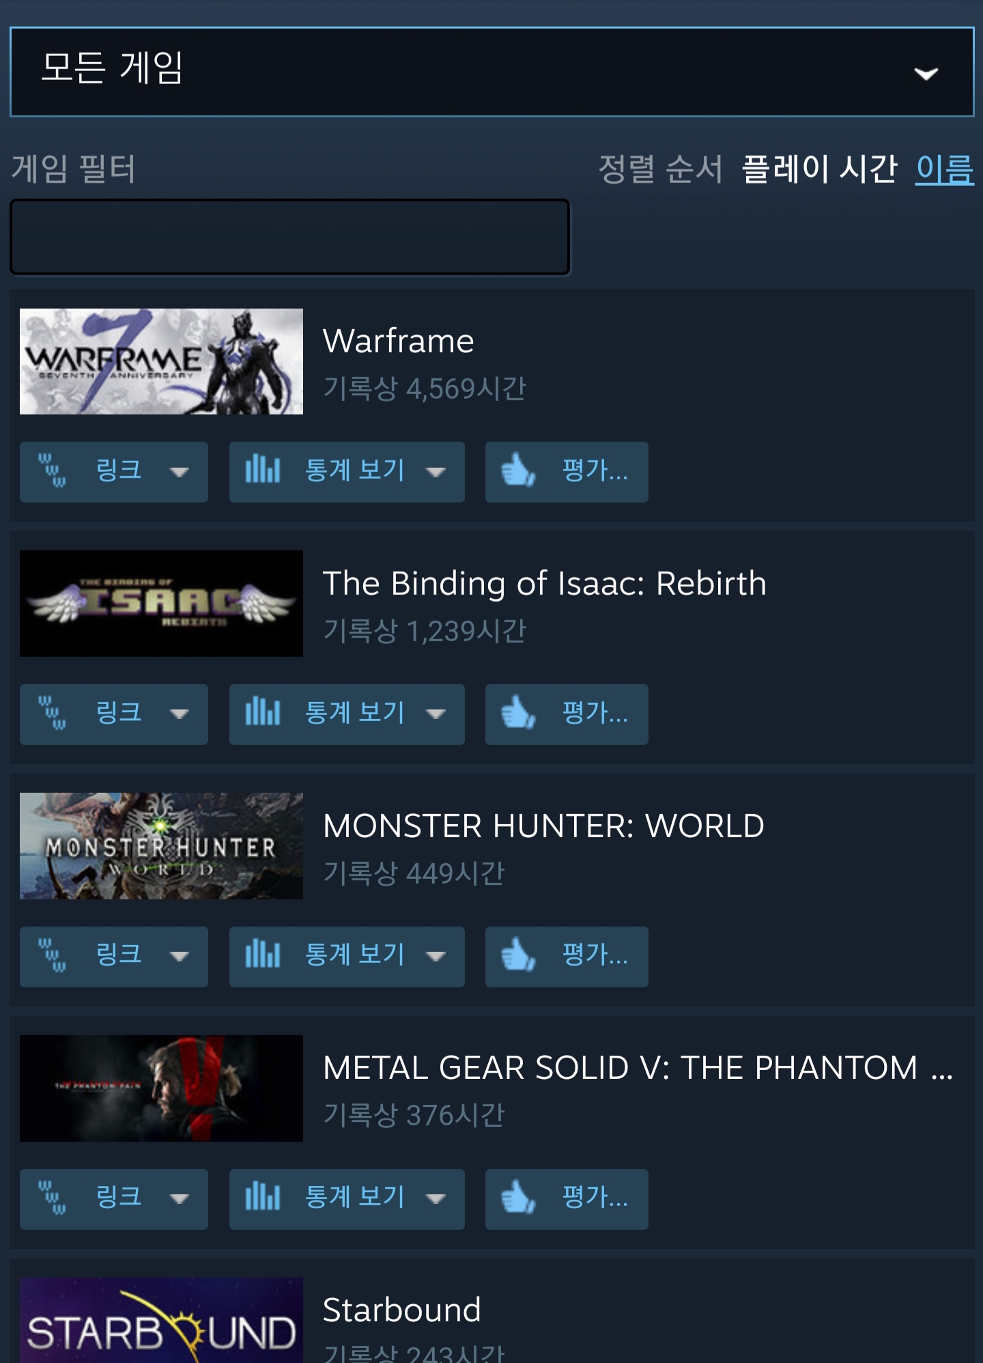Open the 모든 게임 dropdown selector
Viewport: 983px width, 1363px height.
point(491,72)
